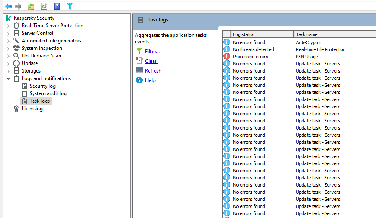Expand the On-Demand Scan node
The width and height of the screenshot is (376, 218).
pos(8,56)
